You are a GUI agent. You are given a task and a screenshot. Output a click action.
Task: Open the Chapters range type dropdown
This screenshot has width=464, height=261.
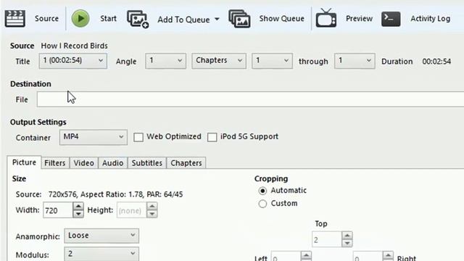pos(219,61)
